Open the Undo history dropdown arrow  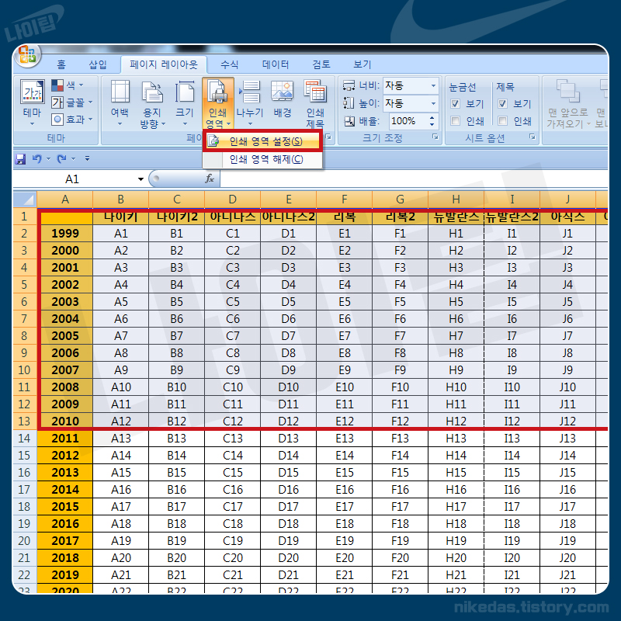coord(48,159)
